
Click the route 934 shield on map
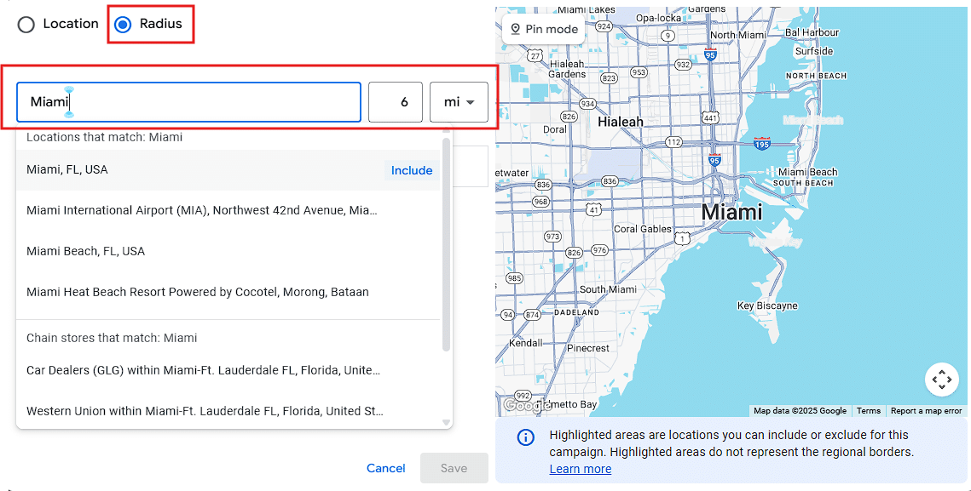(587, 103)
